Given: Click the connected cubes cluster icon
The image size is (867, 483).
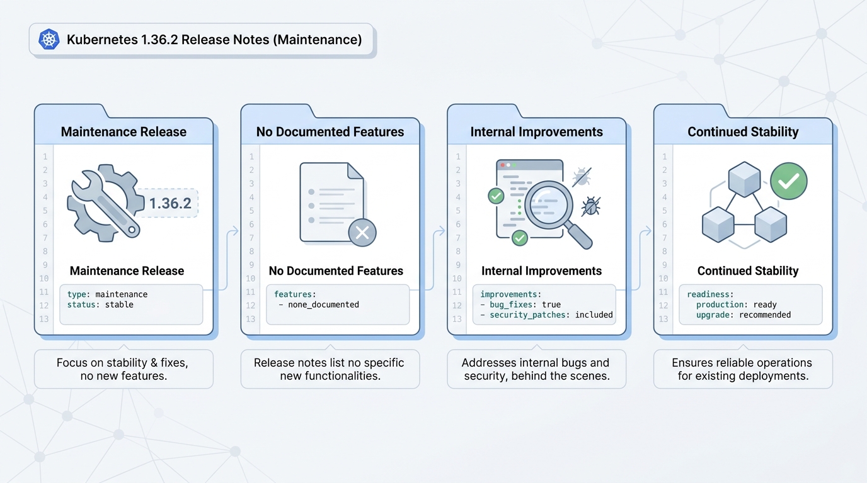Looking at the screenshot, I should [x=745, y=205].
